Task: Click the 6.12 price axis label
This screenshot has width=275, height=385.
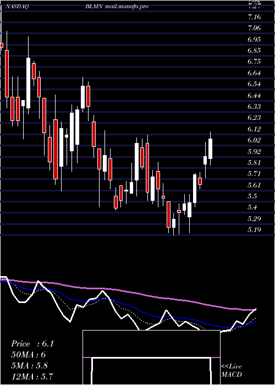Action: (x=254, y=129)
